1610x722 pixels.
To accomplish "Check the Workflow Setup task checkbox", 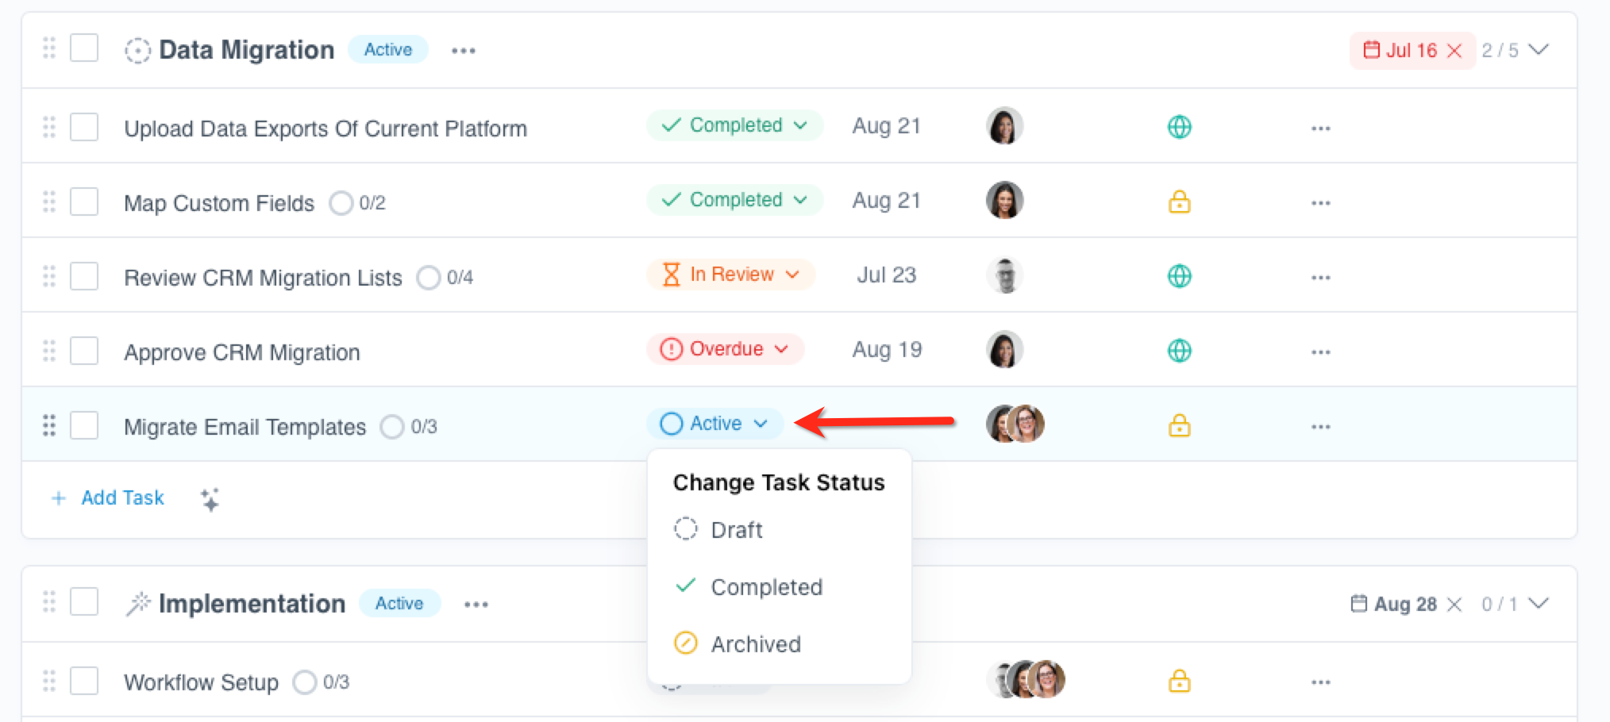I will click(x=84, y=681).
